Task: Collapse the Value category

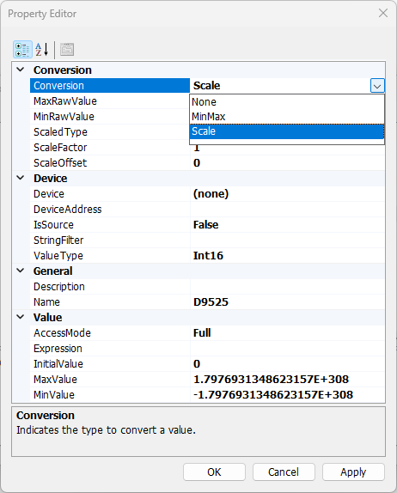Action: click(x=21, y=317)
